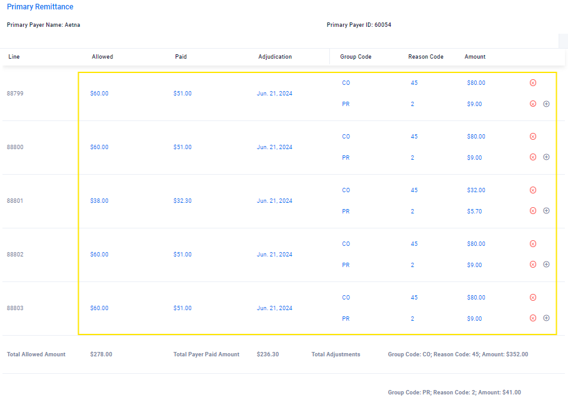The height and width of the screenshot is (405, 568).
Task: Add an adjustment for line 88801
Action: 546,210
